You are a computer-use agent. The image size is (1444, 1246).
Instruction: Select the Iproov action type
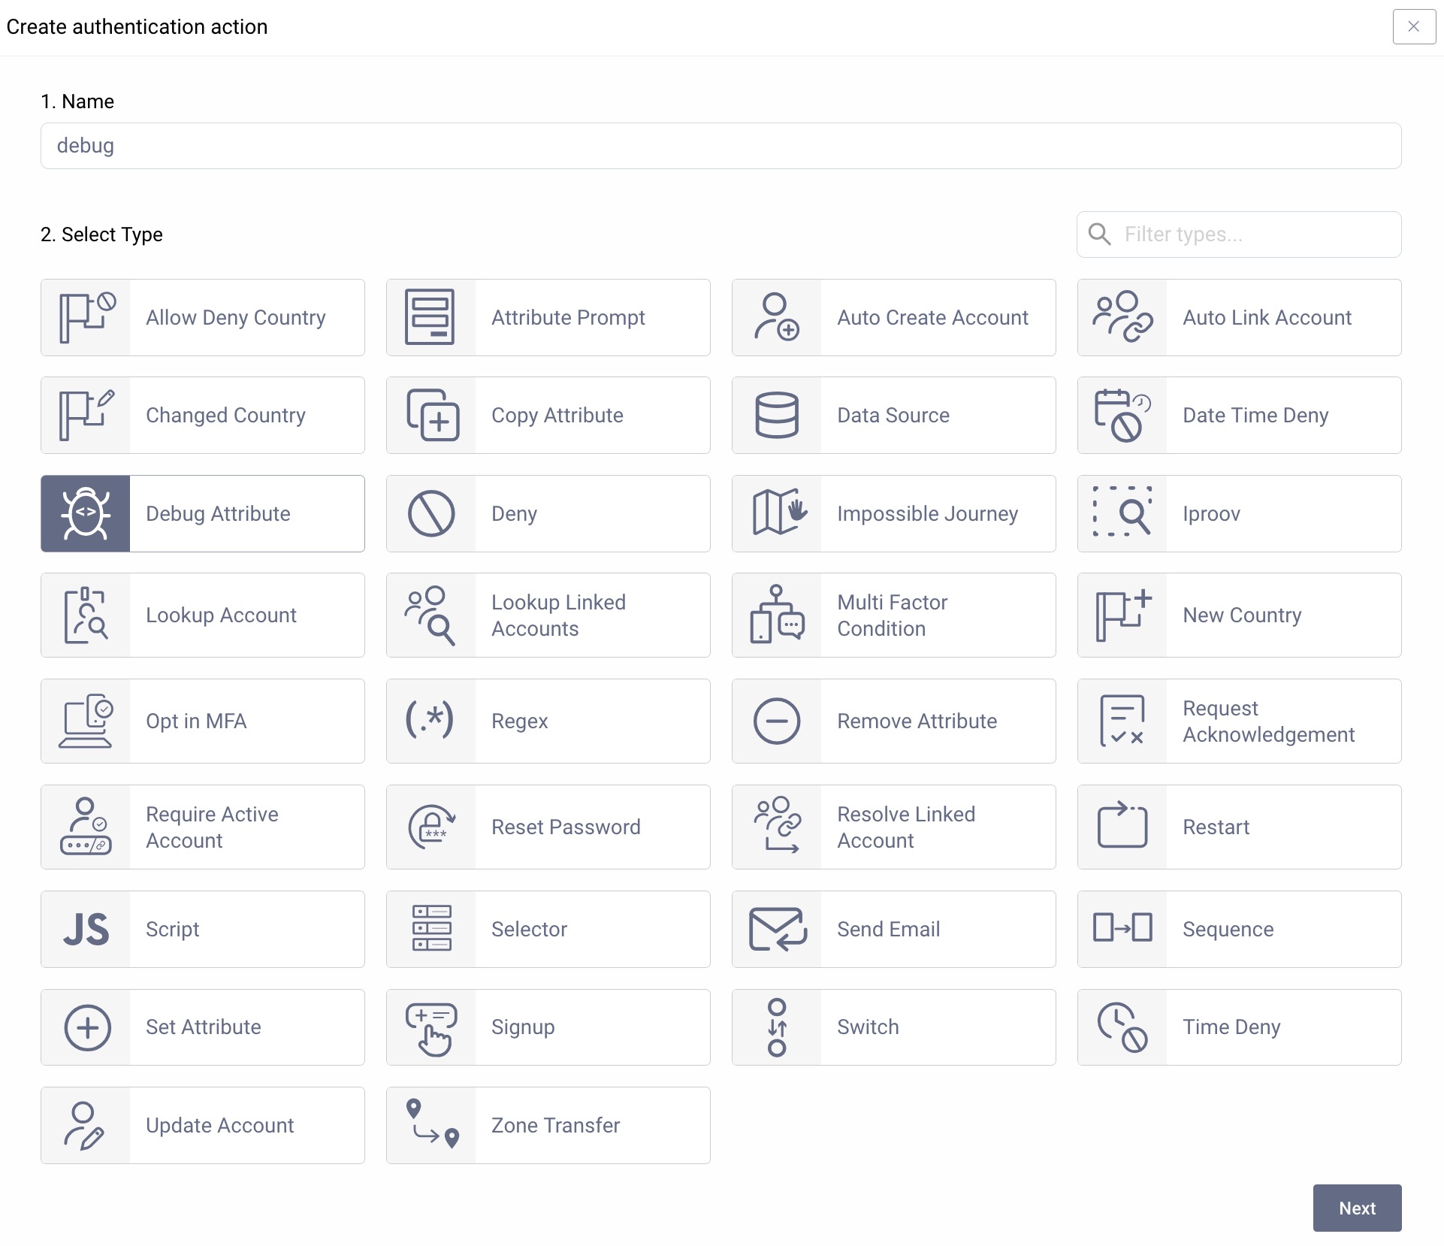click(1239, 513)
